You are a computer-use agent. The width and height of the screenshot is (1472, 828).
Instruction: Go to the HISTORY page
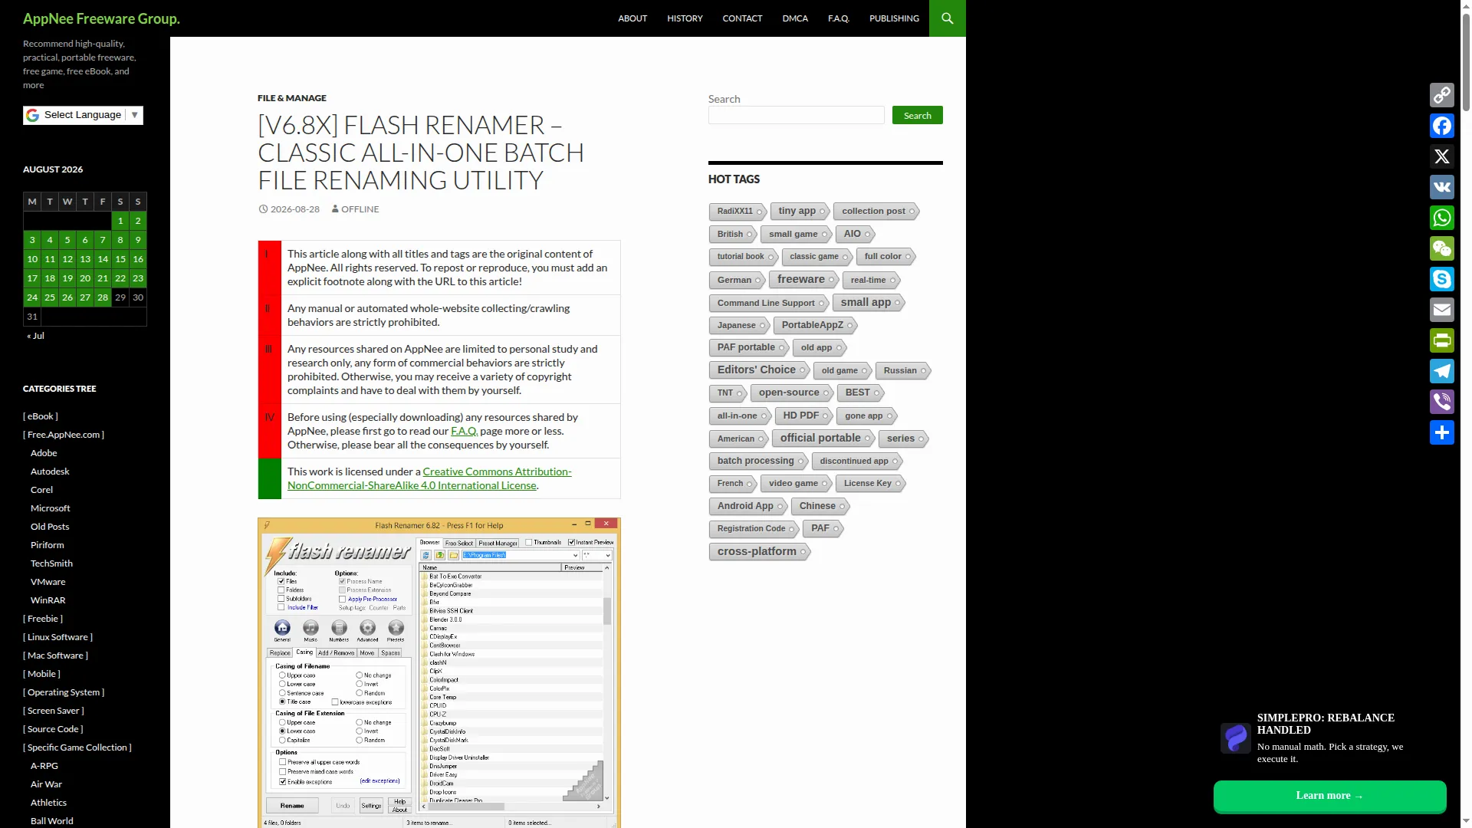(x=685, y=18)
